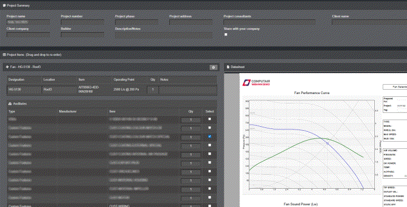The width and height of the screenshot is (407, 207).
Task: Uncheck the ticked Select checkbox in Ancillaries
Action: (x=210, y=136)
